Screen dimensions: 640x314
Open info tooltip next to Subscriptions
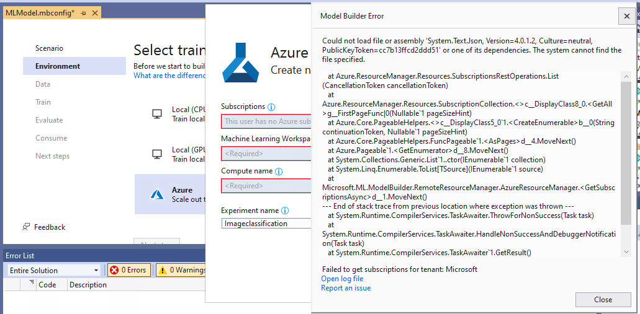pos(271,107)
